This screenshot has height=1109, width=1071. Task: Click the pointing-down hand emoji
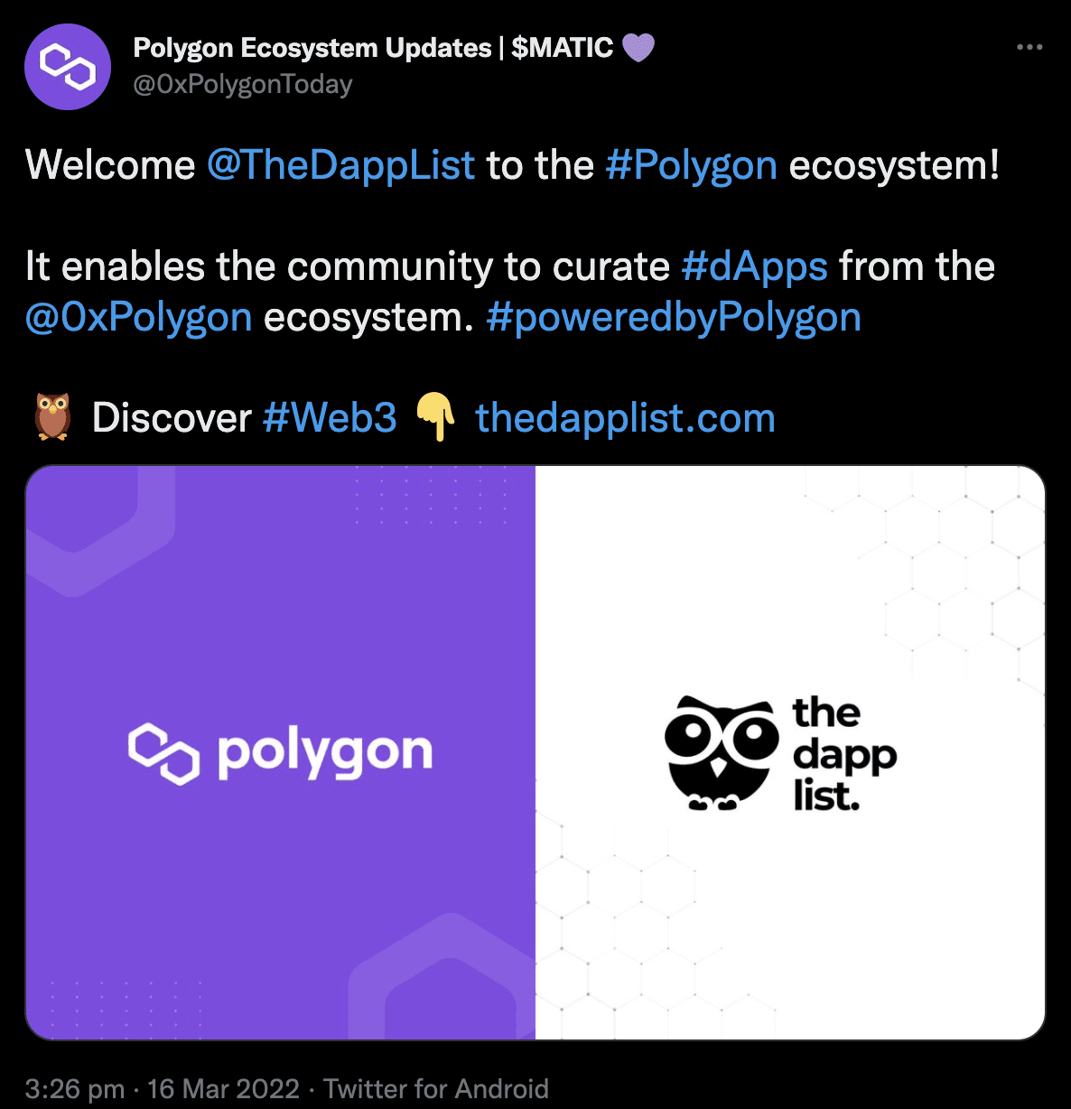(x=435, y=417)
